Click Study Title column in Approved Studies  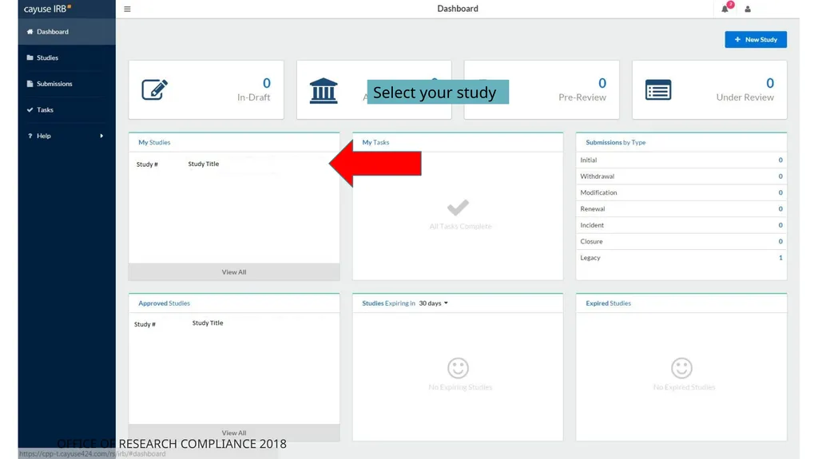coord(208,322)
